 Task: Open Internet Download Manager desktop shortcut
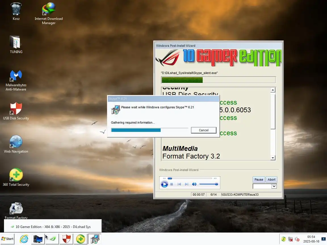pyautogui.click(x=49, y=14)
